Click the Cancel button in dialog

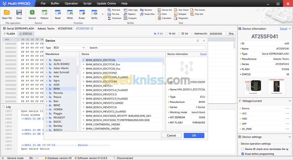point(171,135)
